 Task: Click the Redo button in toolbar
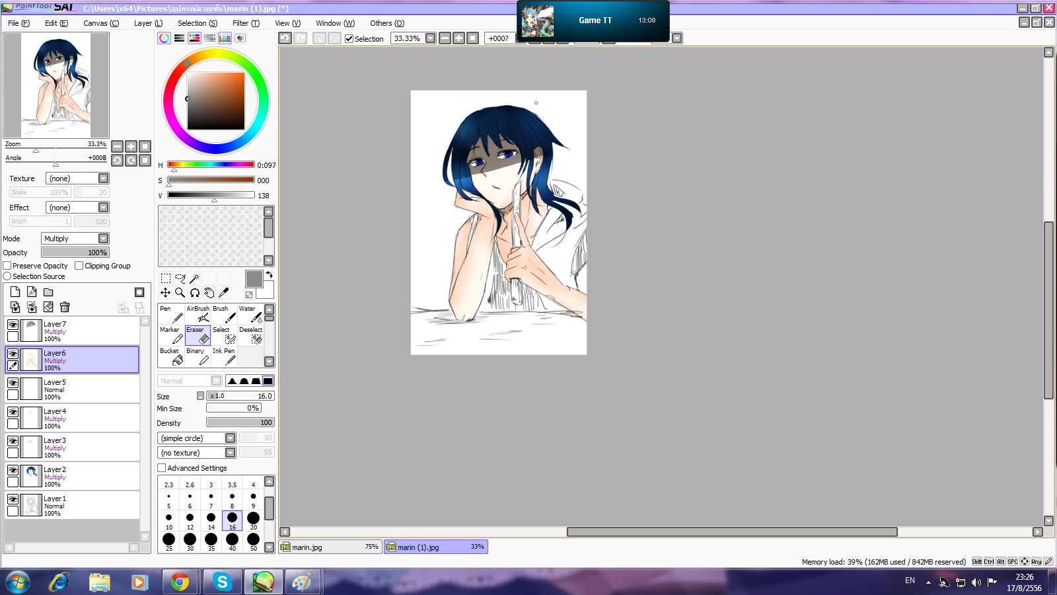(x=300, y=38)
